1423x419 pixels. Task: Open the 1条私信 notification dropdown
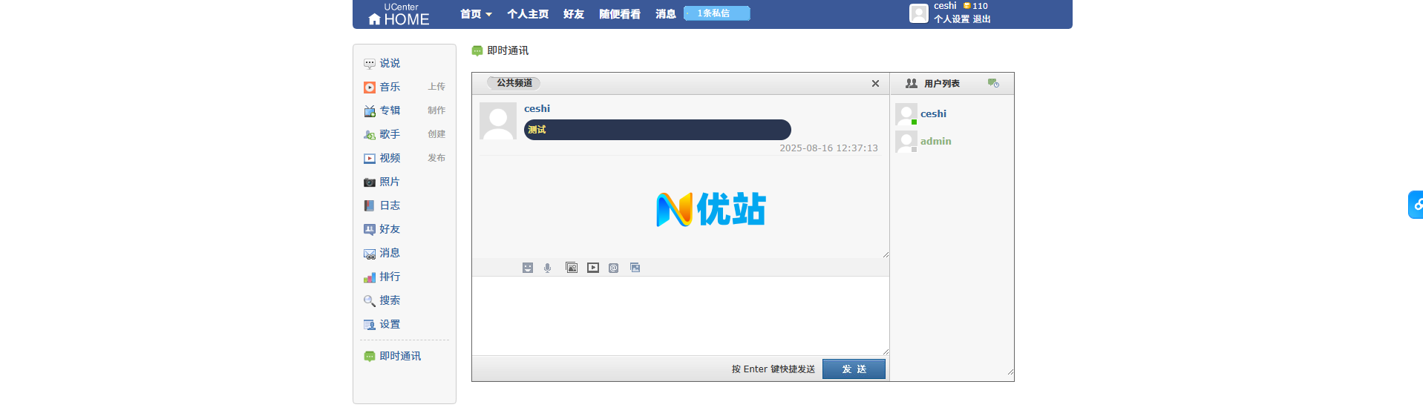point(716,13)
